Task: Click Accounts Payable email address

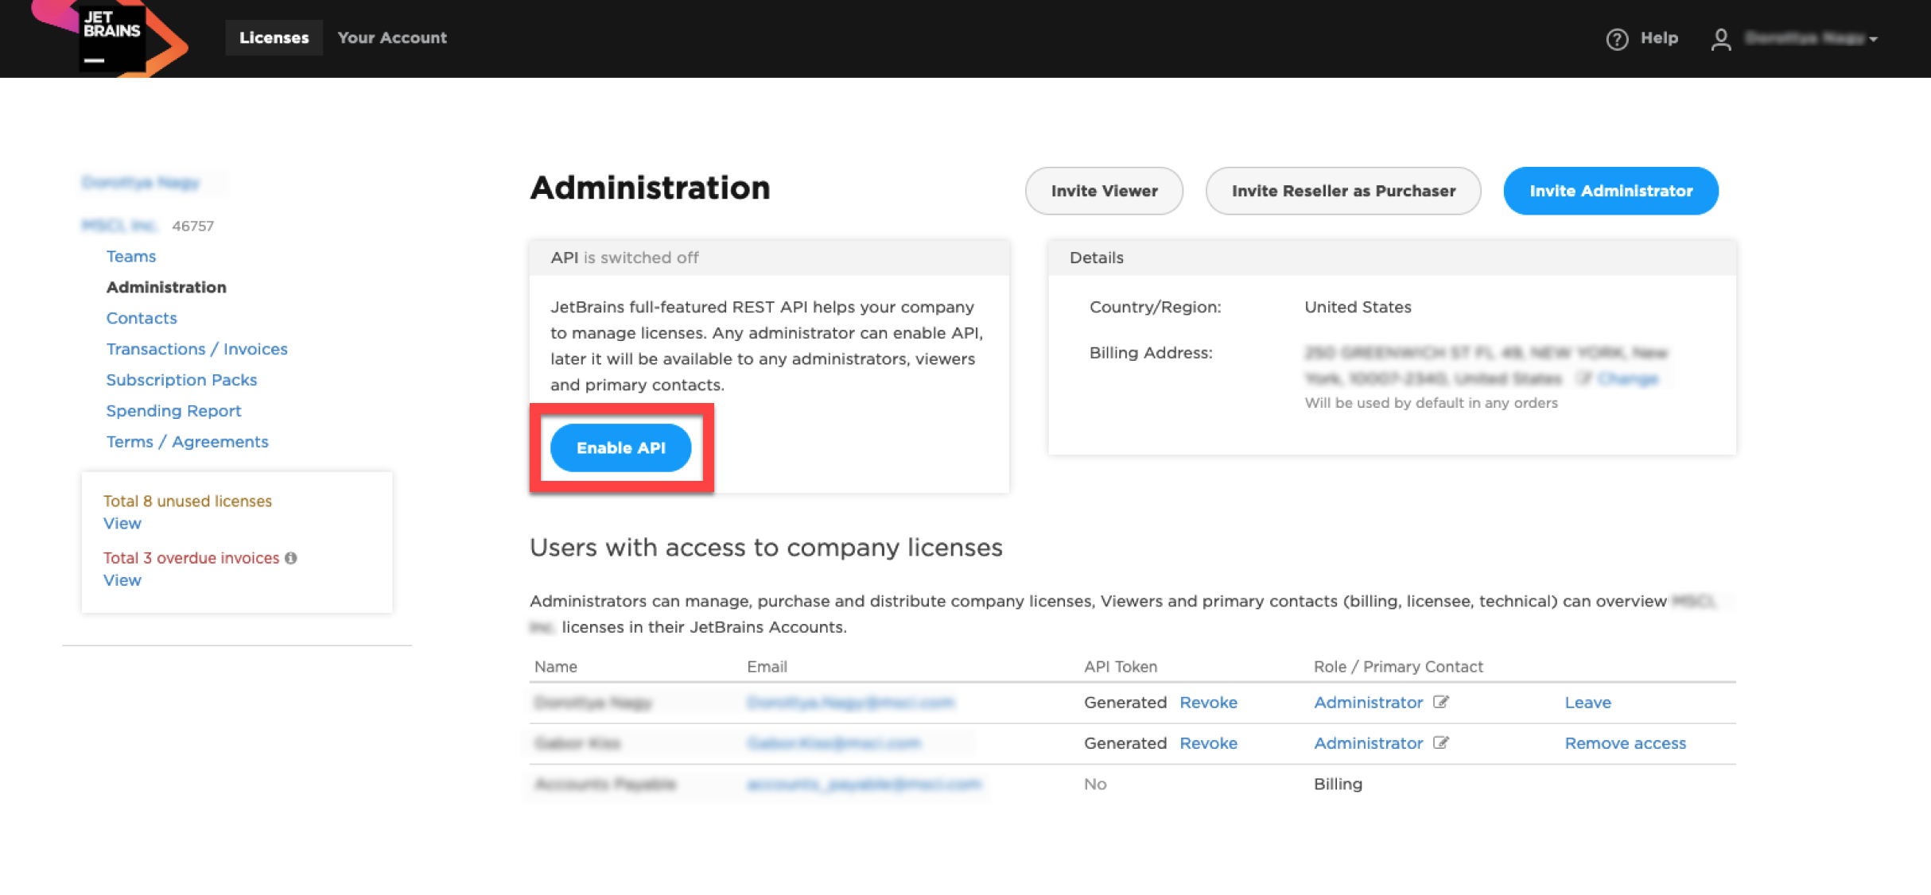Action: pos(864,785)
